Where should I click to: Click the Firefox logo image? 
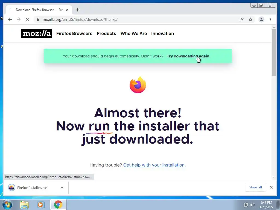(x=138, y=85)
